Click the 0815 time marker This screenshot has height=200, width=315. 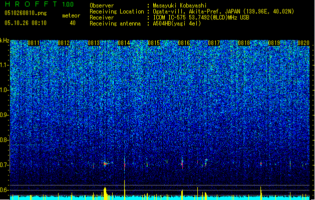tap(154, 43)
